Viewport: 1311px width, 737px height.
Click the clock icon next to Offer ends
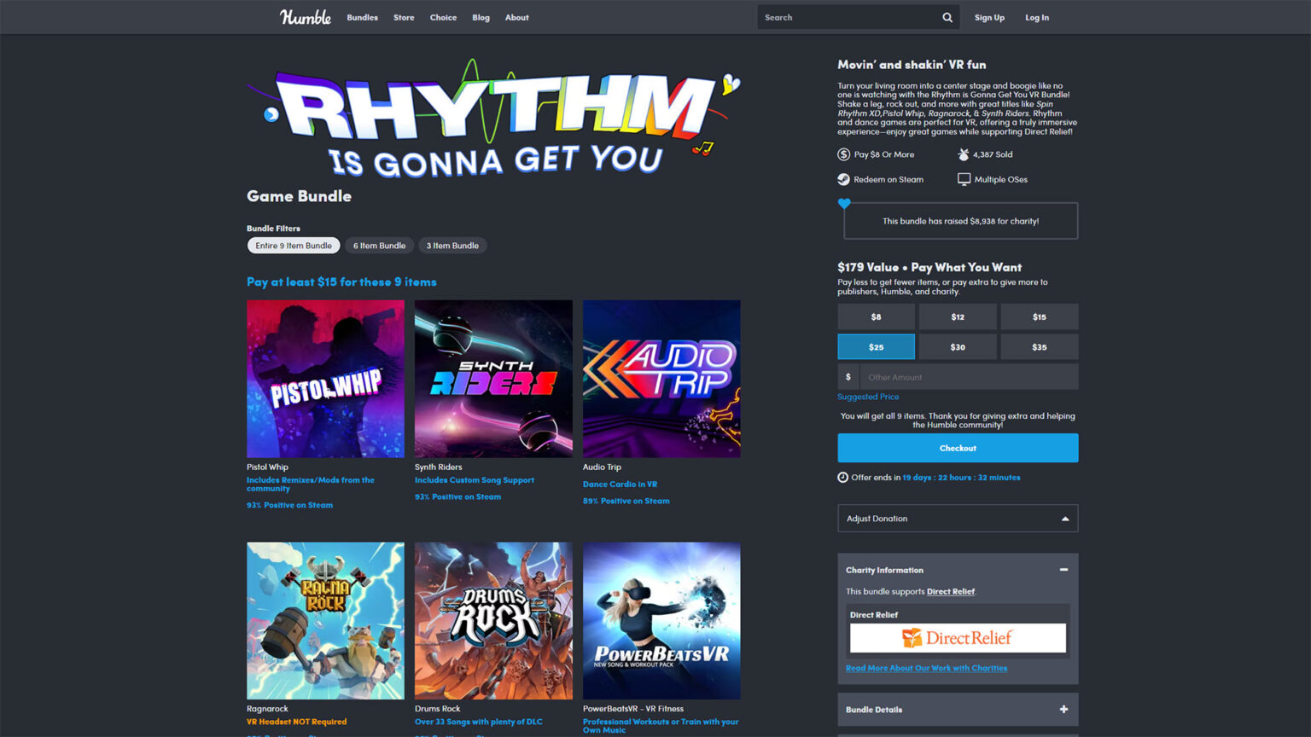[842, 478]
